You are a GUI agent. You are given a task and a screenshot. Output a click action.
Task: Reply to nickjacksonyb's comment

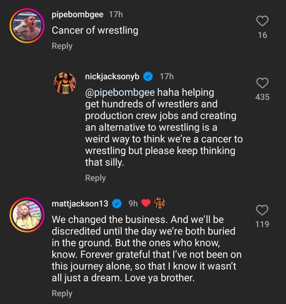tap(95, 178)
